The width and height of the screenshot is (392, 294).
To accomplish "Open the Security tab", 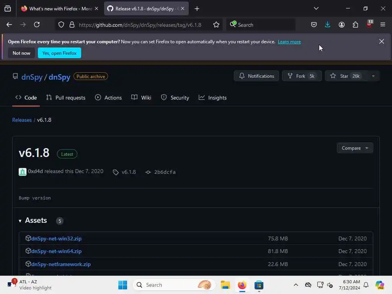I will [175, 98].
